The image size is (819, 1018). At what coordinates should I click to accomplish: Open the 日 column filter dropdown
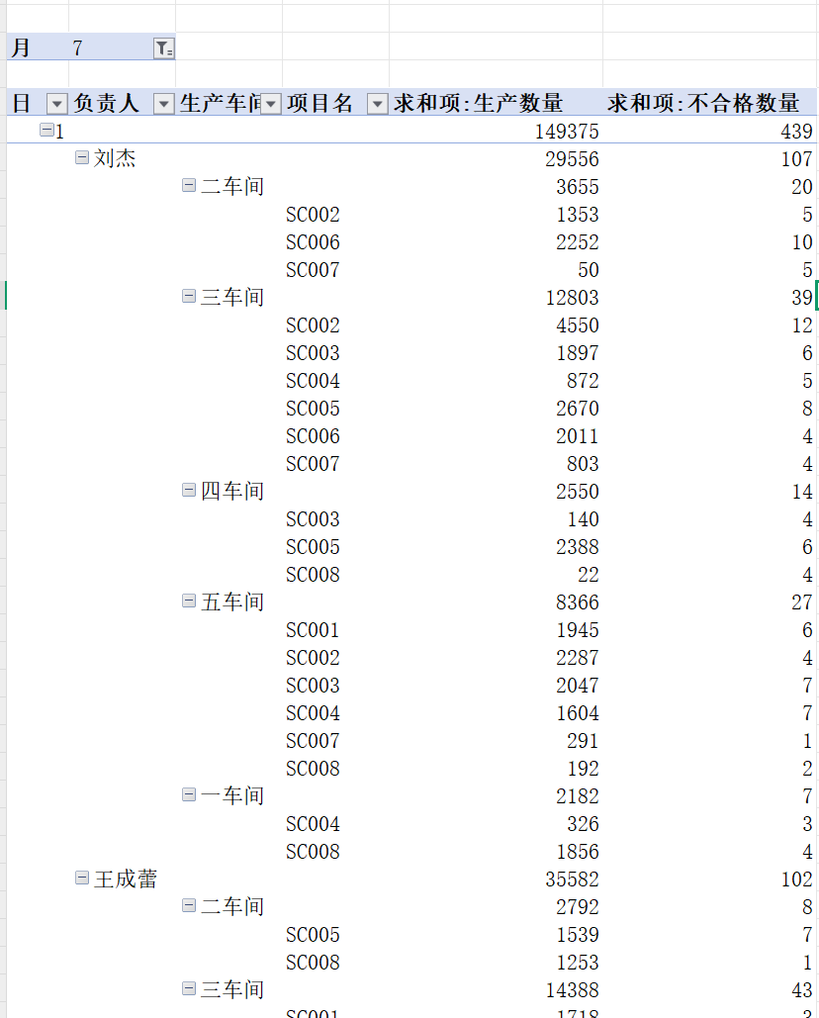[x=56, y=104]
